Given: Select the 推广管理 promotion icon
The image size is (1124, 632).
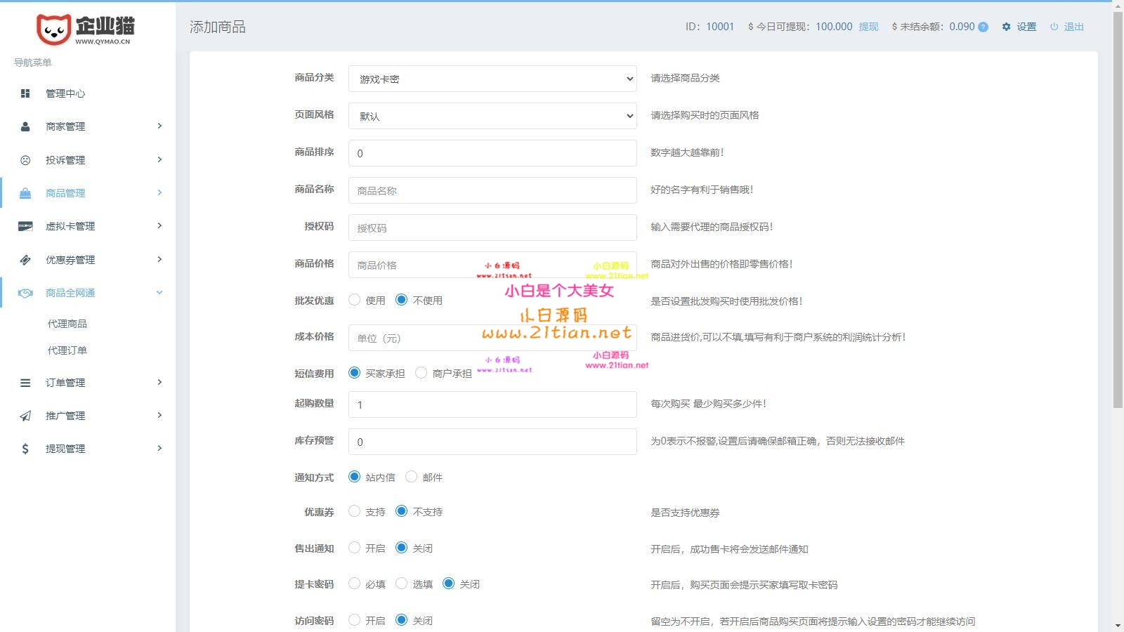Looking at the screenshot, I should pyautogui.click(x=26, y=415).
